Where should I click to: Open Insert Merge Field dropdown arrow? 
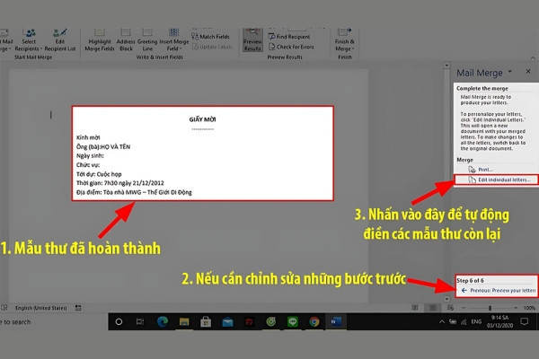181,48
